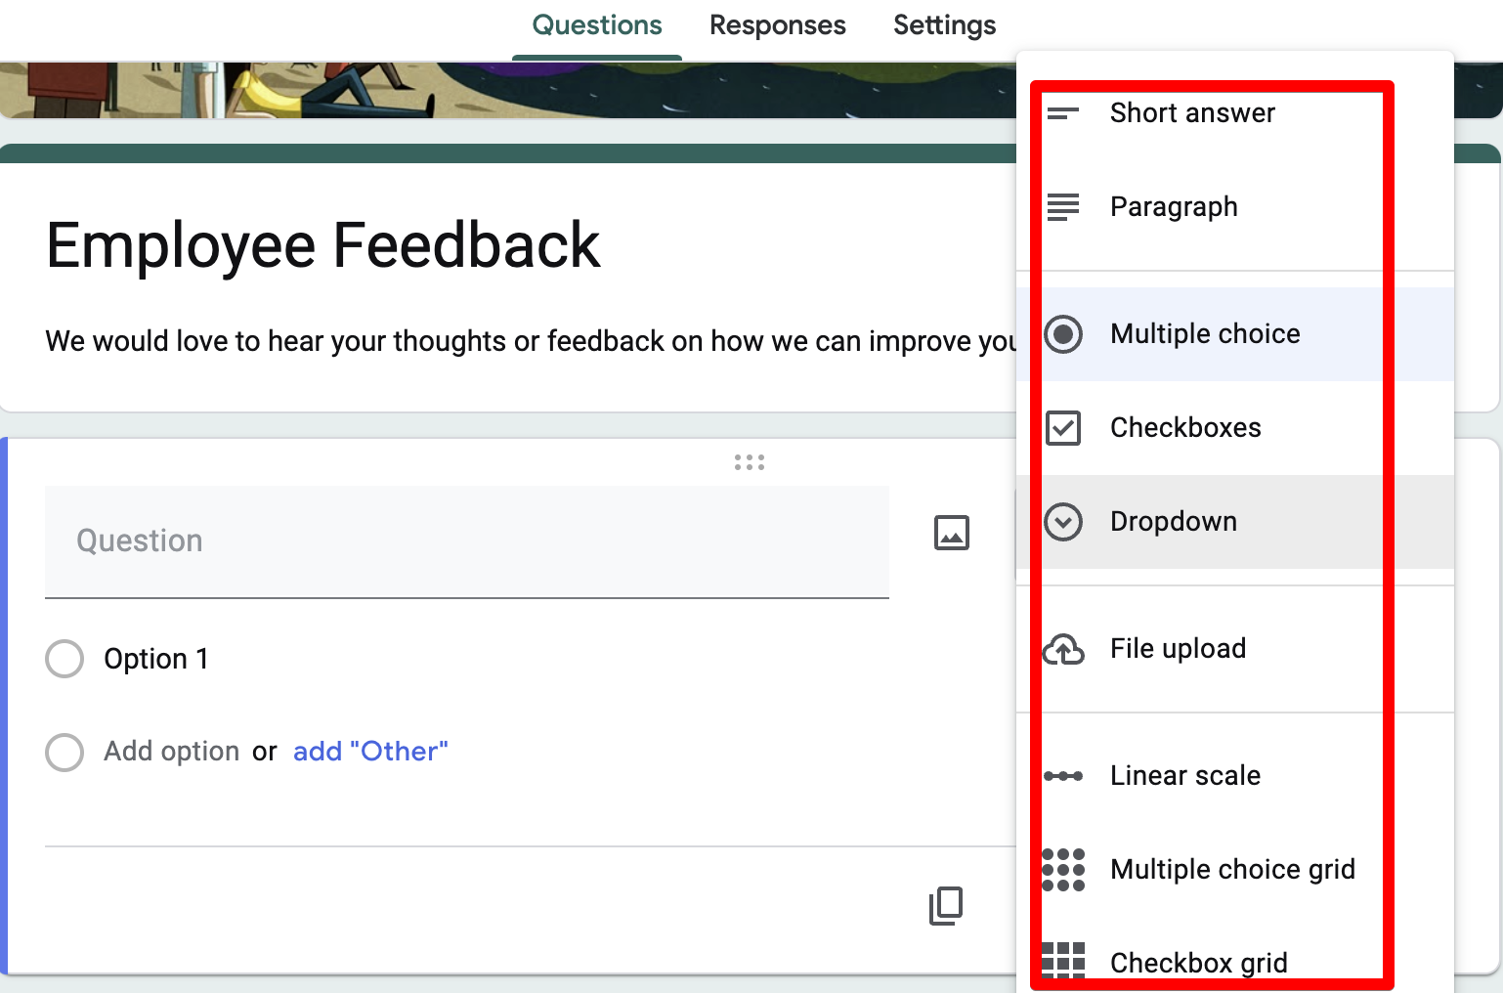Select the Short answer question type icon
This screenshot has width=1503, height=994.
pyautogui.click(x=1063, y=112)
